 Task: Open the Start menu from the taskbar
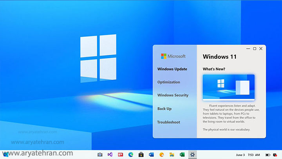point(5,155)
